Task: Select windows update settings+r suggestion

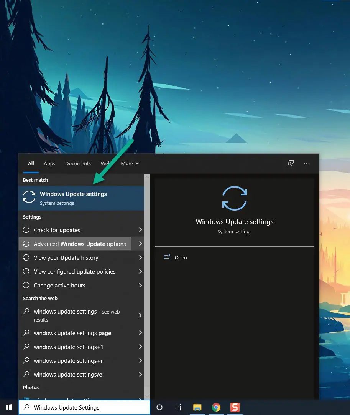Action: coord(81,360)
